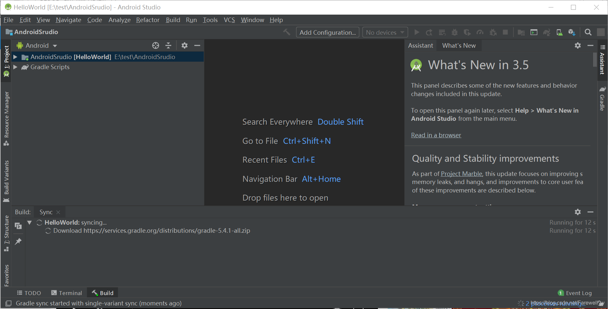This screenshot has width=608, height=309.
Task: Click the Add Configuration... button
Action: [328, 32]
